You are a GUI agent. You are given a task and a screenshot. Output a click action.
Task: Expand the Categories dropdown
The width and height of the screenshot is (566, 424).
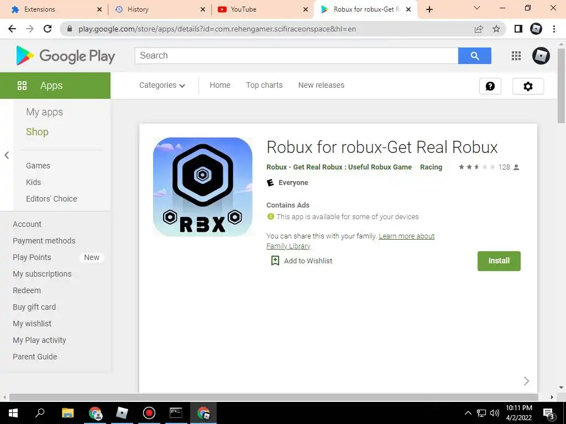[x=162, y=86]
